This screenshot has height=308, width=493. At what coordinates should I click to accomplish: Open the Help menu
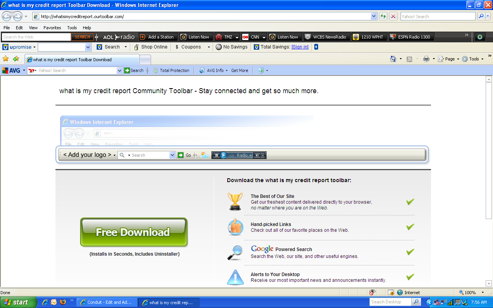[x=87, y=28]
